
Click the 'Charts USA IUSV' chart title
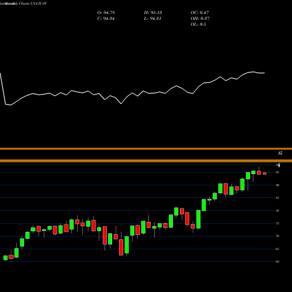point(33,4)
